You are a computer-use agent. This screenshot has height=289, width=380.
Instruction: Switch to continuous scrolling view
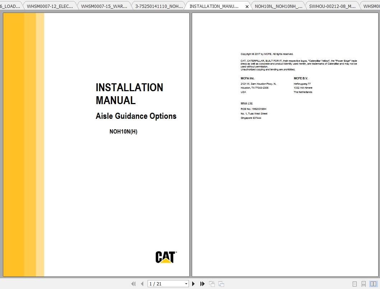363,284
